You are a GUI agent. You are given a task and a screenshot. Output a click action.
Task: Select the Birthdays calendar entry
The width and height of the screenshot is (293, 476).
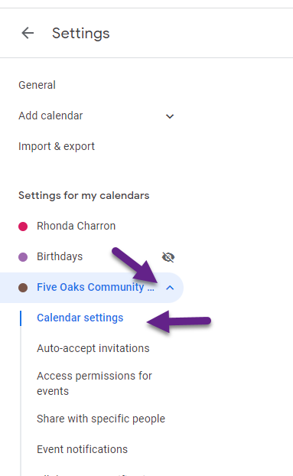pos(60,256)
